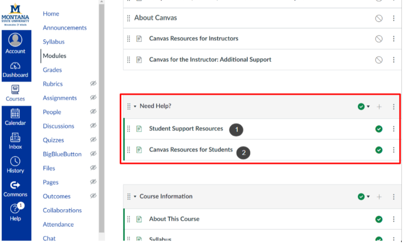Click the Calendar icon
The width and height of the screenshot is (403, 243).
pos(16,114)
